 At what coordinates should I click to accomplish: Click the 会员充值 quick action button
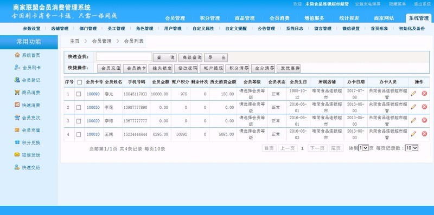[x=110, y=69]
